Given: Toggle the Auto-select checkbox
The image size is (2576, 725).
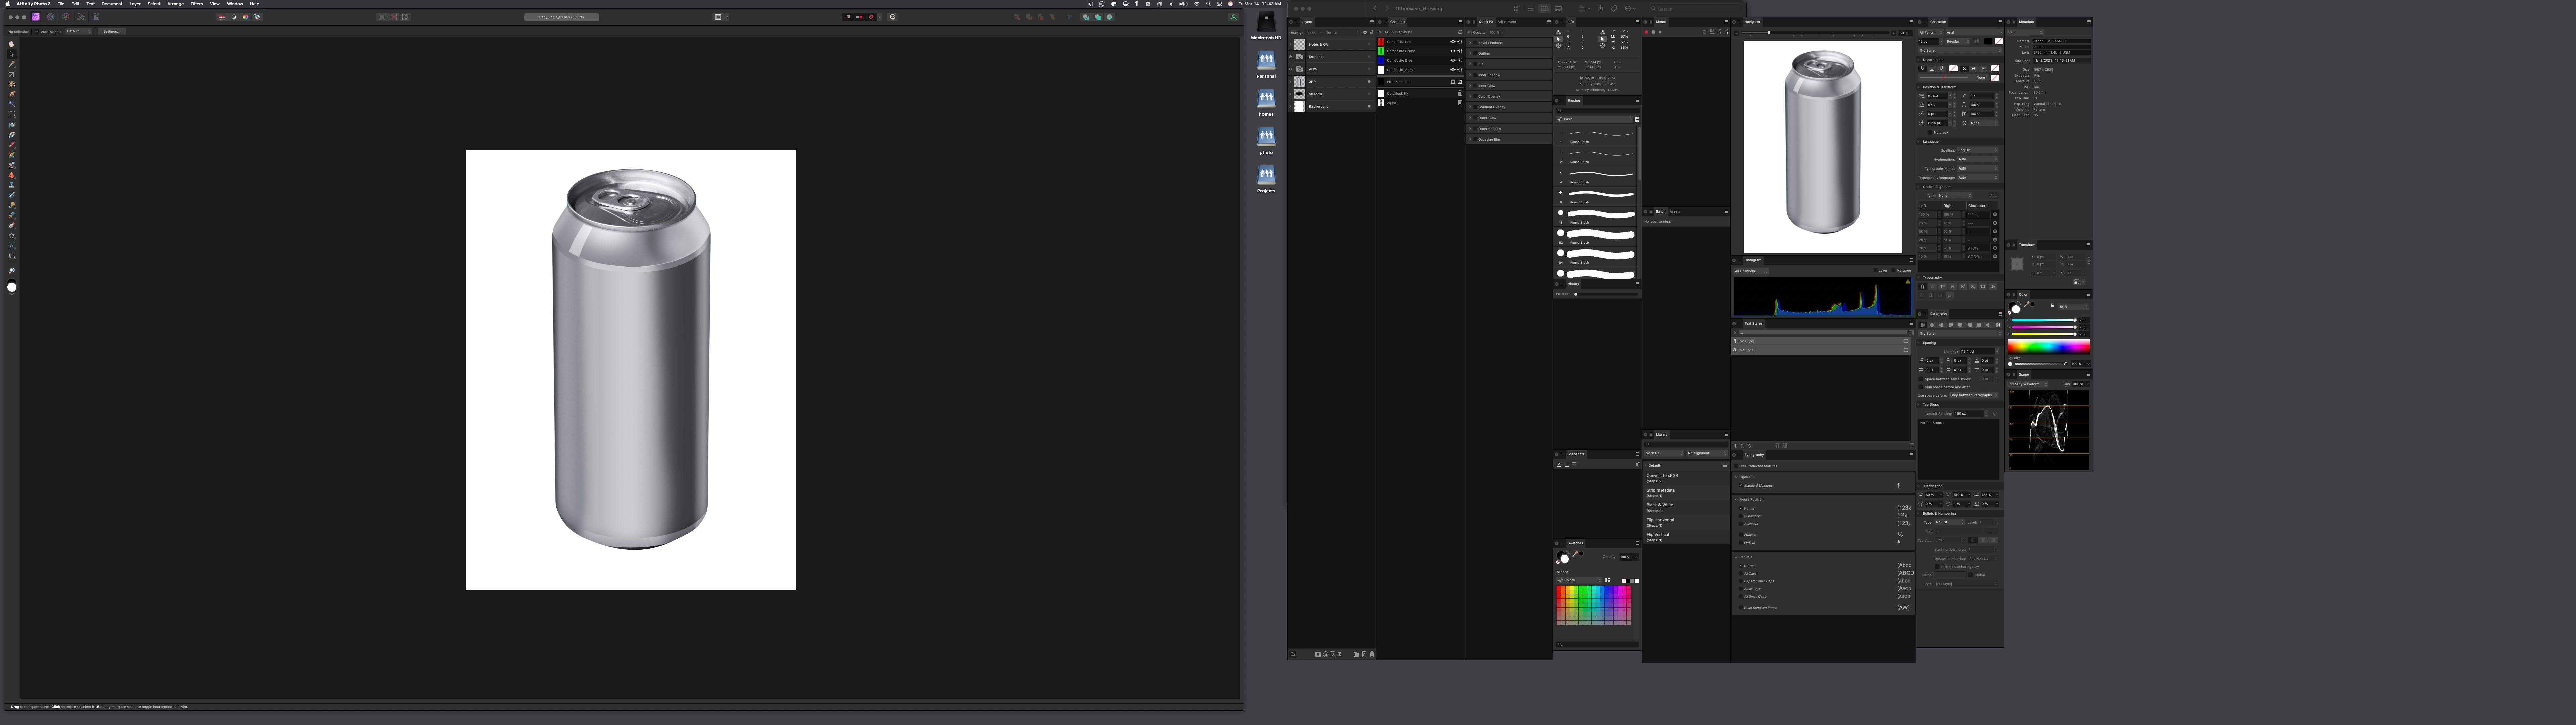Looking at the screenshot, I should click(x=37, y=31).
